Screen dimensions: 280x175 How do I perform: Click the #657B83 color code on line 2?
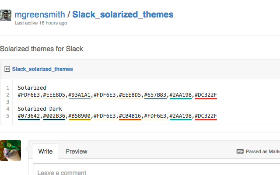(155, 94)
